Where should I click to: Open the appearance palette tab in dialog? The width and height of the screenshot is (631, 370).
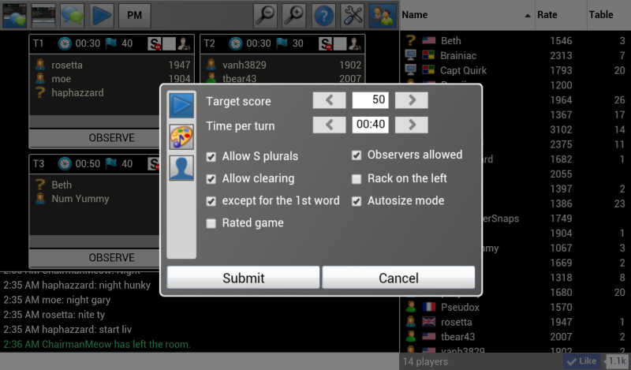(181, 136)
